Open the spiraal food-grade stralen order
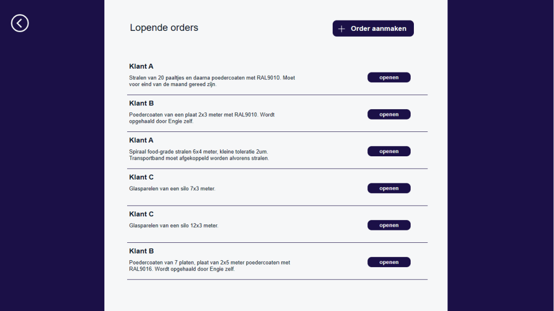This screenshot has height=311, width=554. click(388, 151)
